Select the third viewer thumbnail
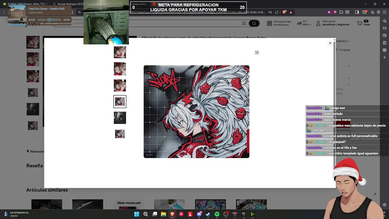This screenshot has width=389, height=219. coord(120,85)
